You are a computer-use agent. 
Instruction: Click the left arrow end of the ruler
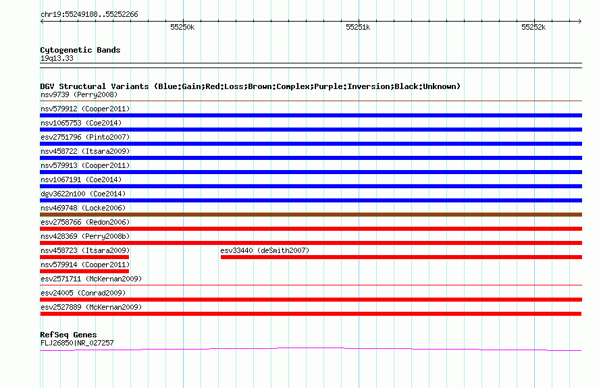42,21
